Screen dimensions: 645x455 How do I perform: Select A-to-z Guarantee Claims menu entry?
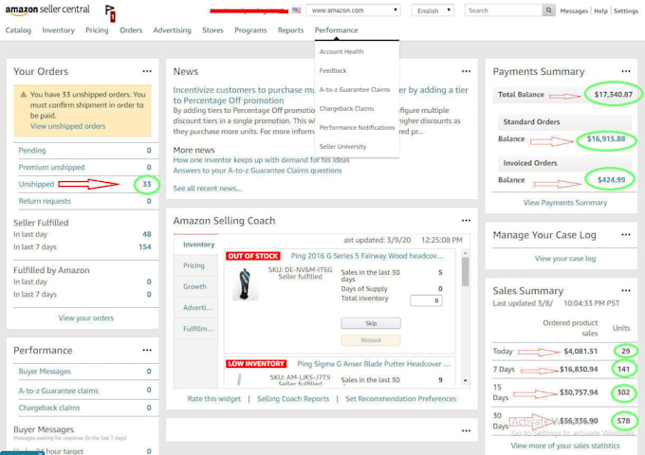(x=355, y=90)
